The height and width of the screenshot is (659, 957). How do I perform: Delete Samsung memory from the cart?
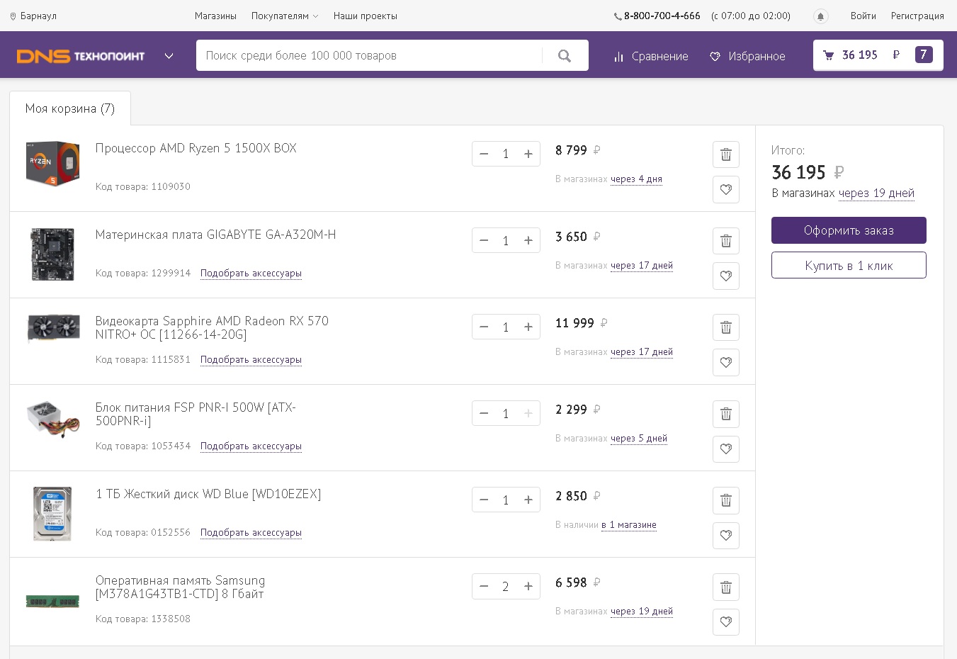[725, 587]
